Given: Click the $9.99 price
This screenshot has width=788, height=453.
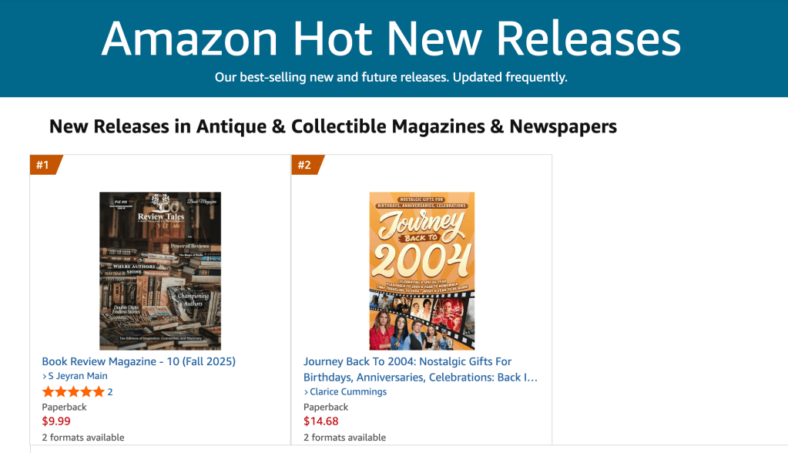Looking at the screenshot, I should [56, 421].
